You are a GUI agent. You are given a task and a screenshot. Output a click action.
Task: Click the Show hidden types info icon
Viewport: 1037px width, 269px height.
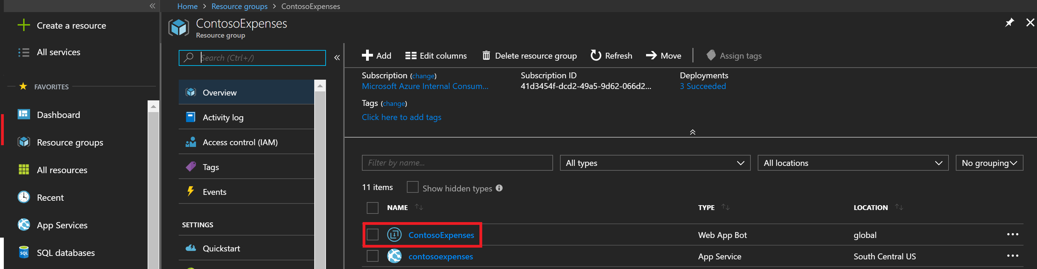pos(499,188)
